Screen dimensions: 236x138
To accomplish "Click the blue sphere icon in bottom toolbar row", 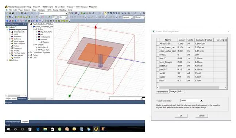I will tap(7, 21).
